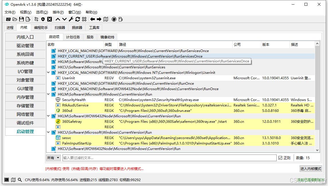The height and width of the screenshot is (186, 328).
Task: Select 系统回调 in the sidebar
Action: (25, 54)
